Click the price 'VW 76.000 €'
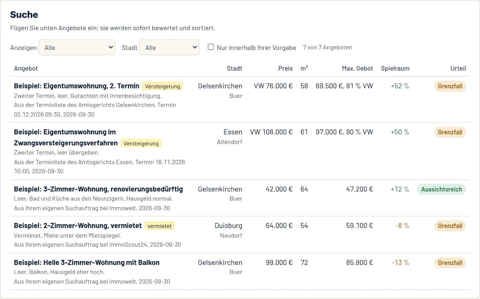This screenshot has height=299, width=480. (273, 86)
